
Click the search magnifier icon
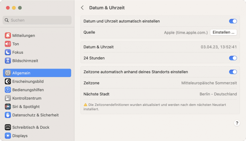tap(7, 20)
